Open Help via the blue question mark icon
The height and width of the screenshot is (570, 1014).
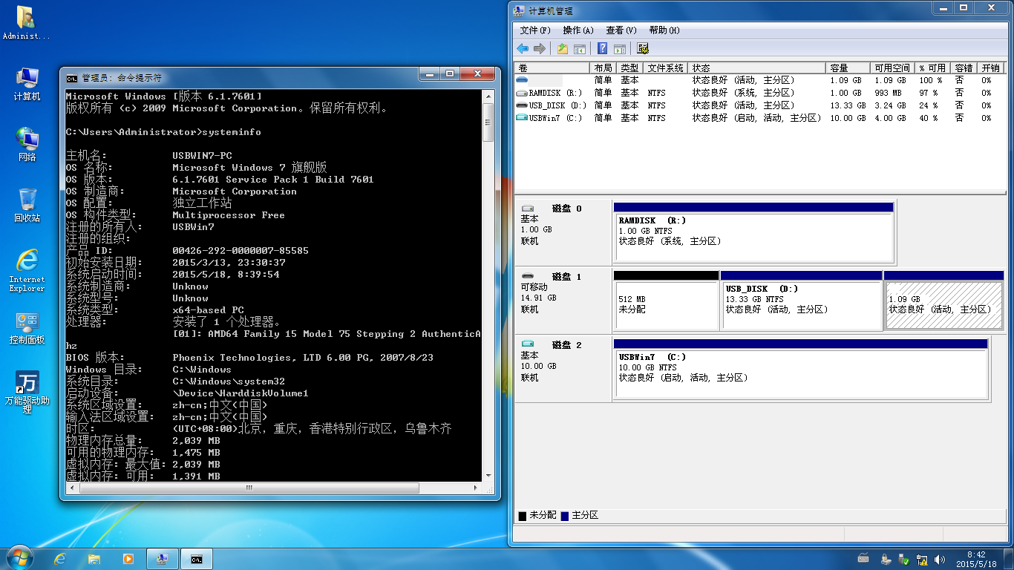[x=602, y=49]
